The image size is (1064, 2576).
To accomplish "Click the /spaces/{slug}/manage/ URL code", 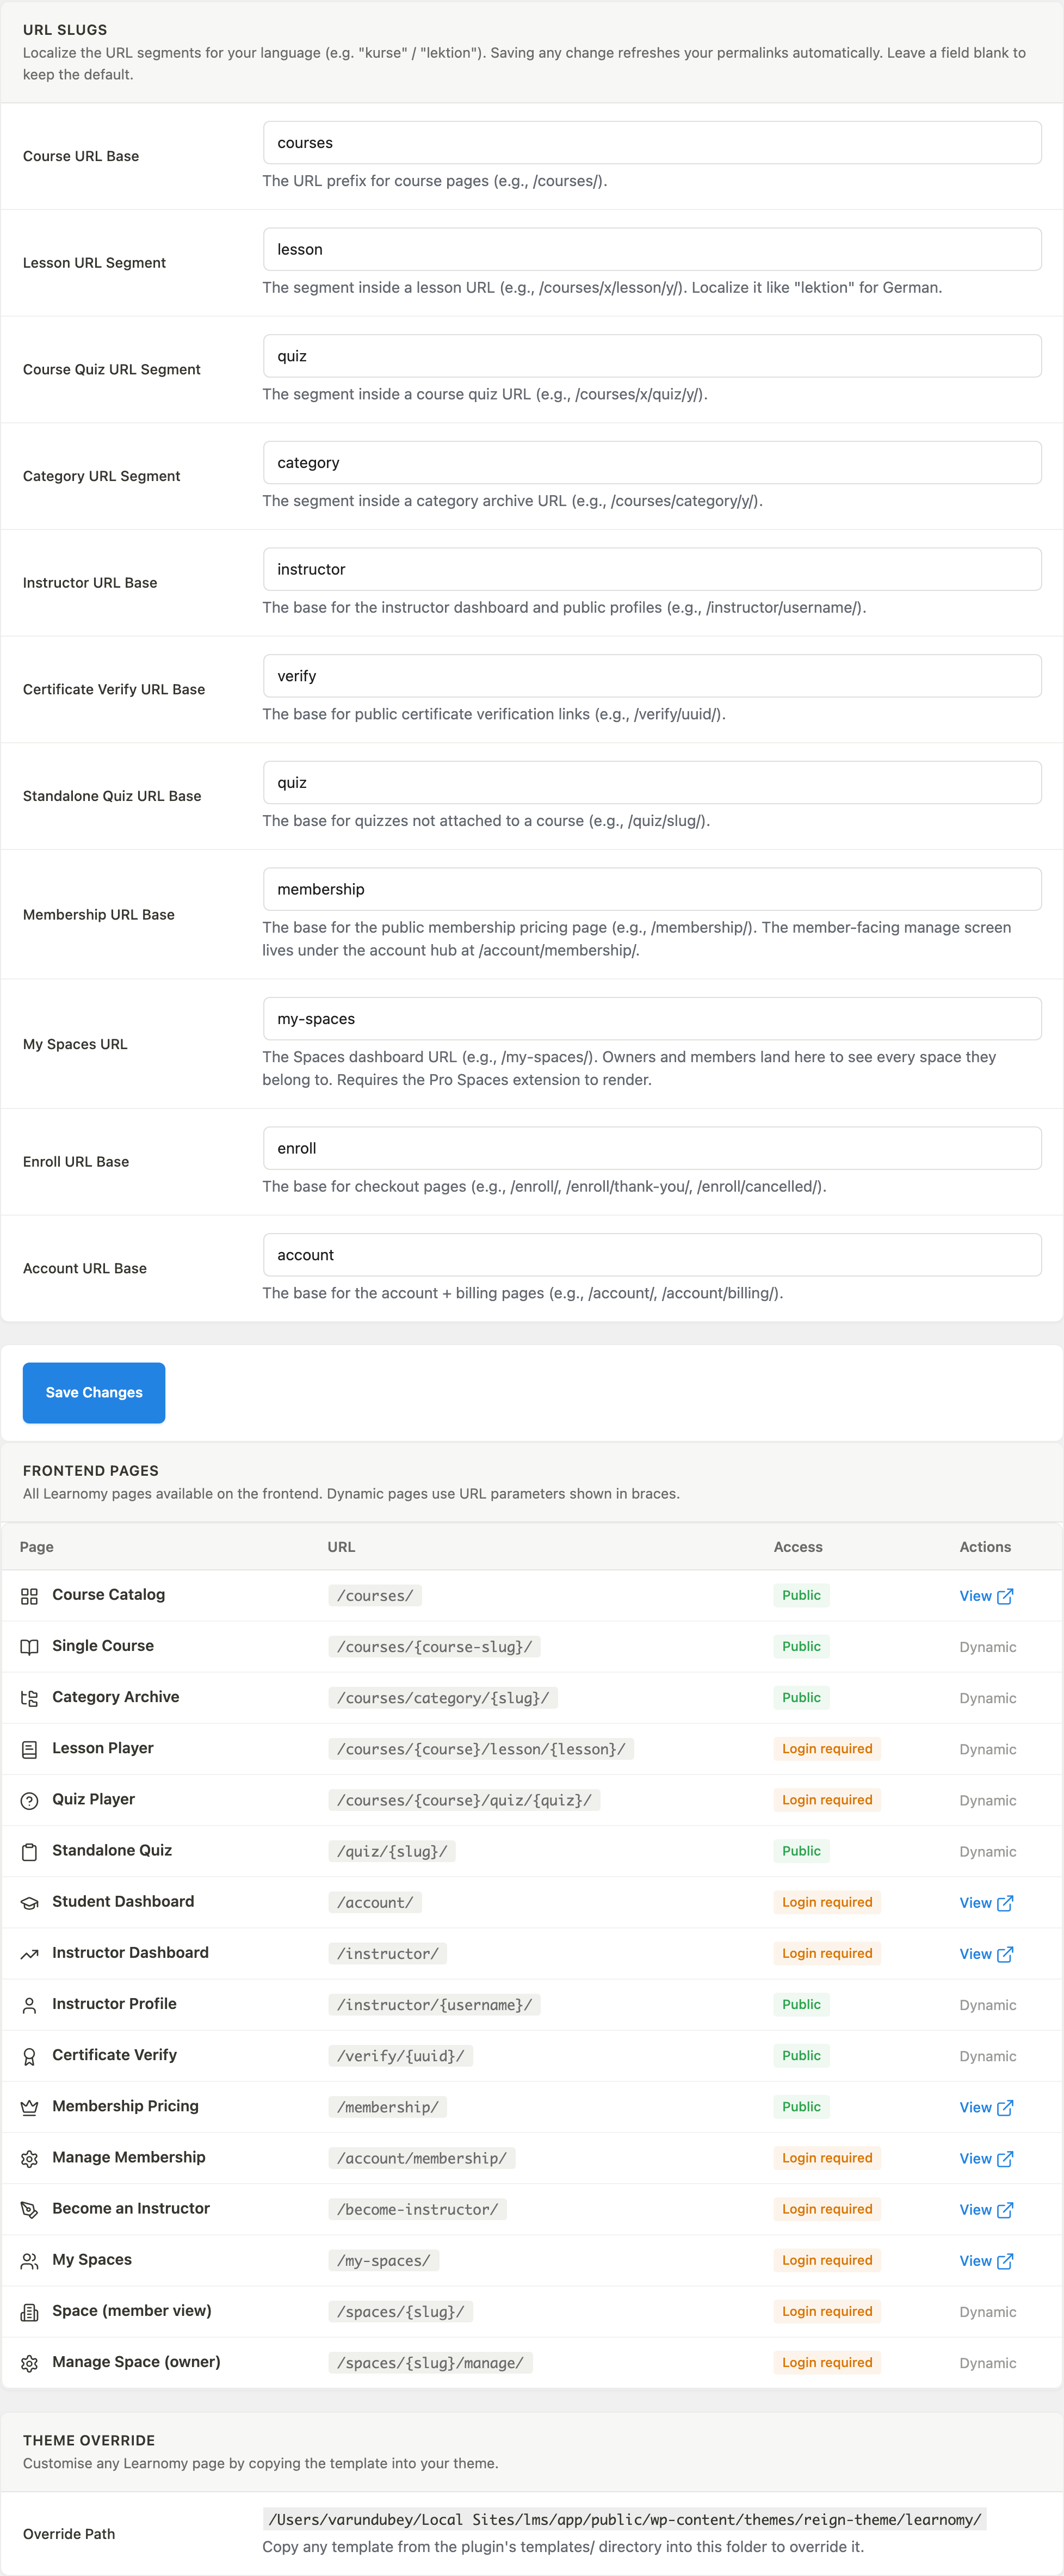I will [430, 2363].
